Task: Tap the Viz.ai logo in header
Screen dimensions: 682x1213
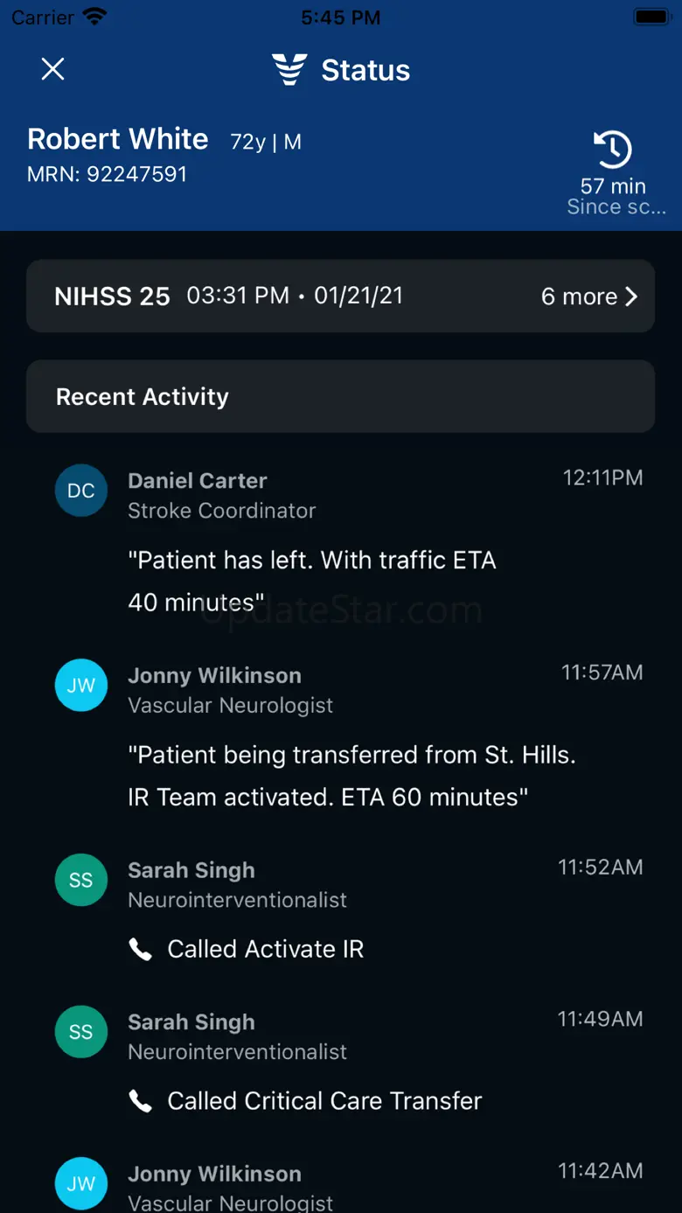Action: (289, 69)
